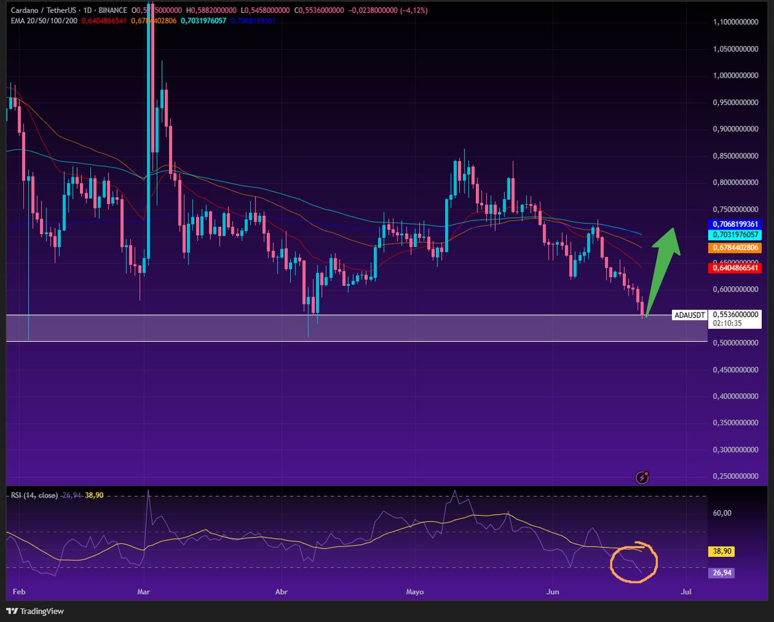
Task: Click the candle countdown 02:10:35
Action: click(x=726, y=324)
